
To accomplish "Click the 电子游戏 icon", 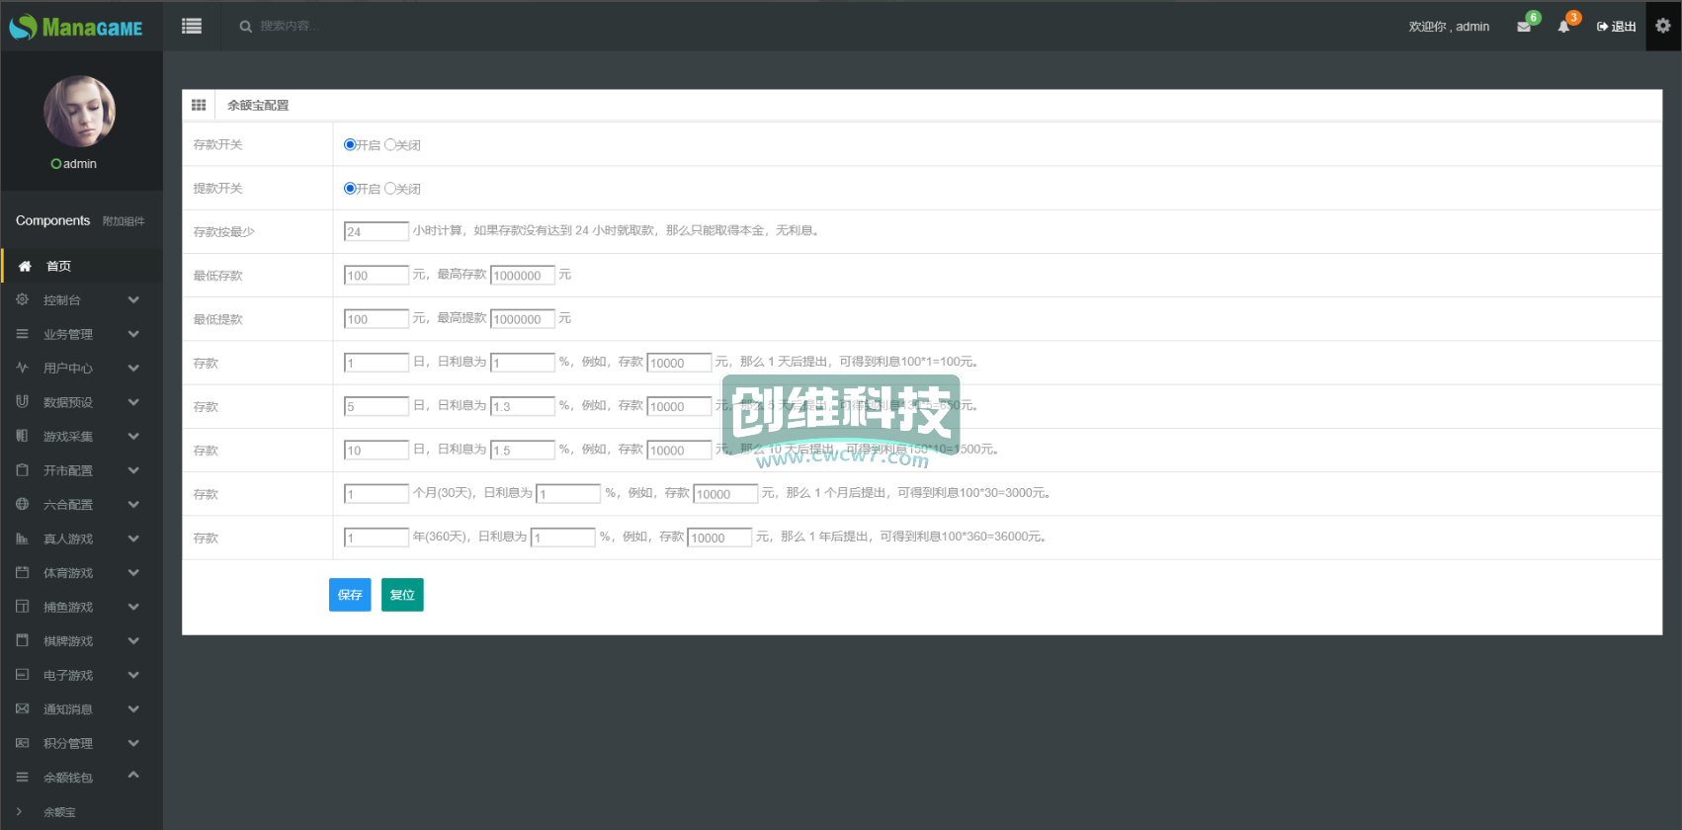I will [22, 675].
